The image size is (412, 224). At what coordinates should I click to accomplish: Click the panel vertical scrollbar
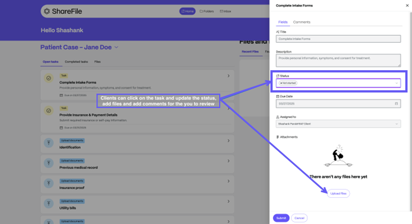click(x=411, y=110)
